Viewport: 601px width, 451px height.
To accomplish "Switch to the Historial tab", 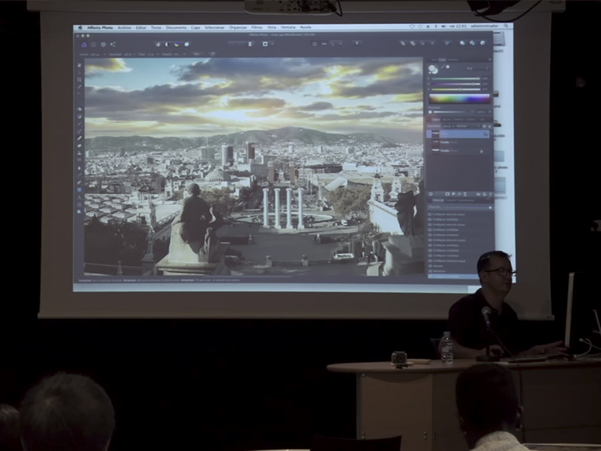I will point(438,200).
